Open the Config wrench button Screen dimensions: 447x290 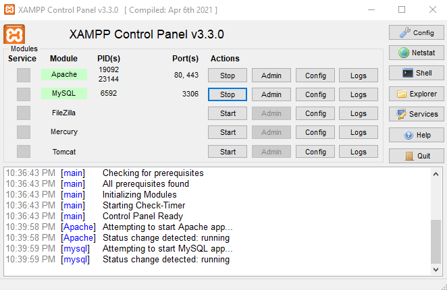tap(416, 32)
